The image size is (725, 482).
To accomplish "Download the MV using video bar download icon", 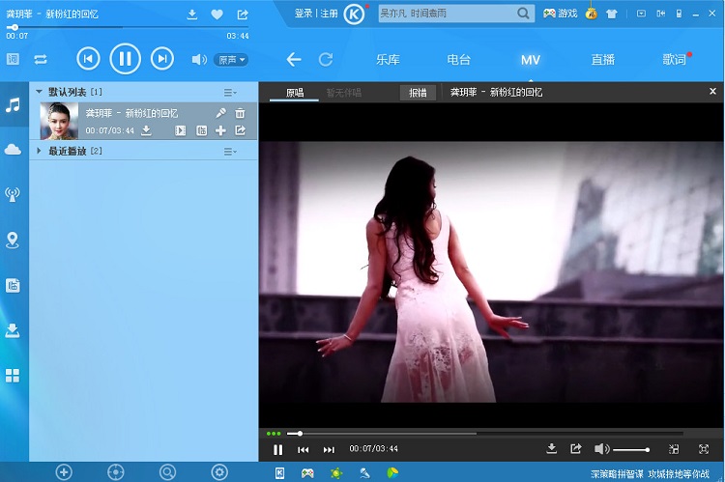I will pyautogui.click(x=552, y=449).
